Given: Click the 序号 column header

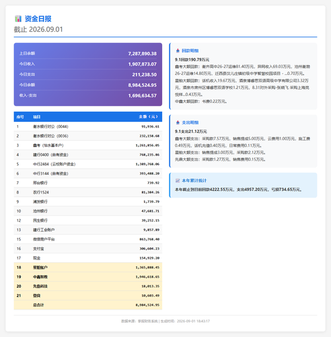Looking at the screenshot, I should (x=20, y=117).
